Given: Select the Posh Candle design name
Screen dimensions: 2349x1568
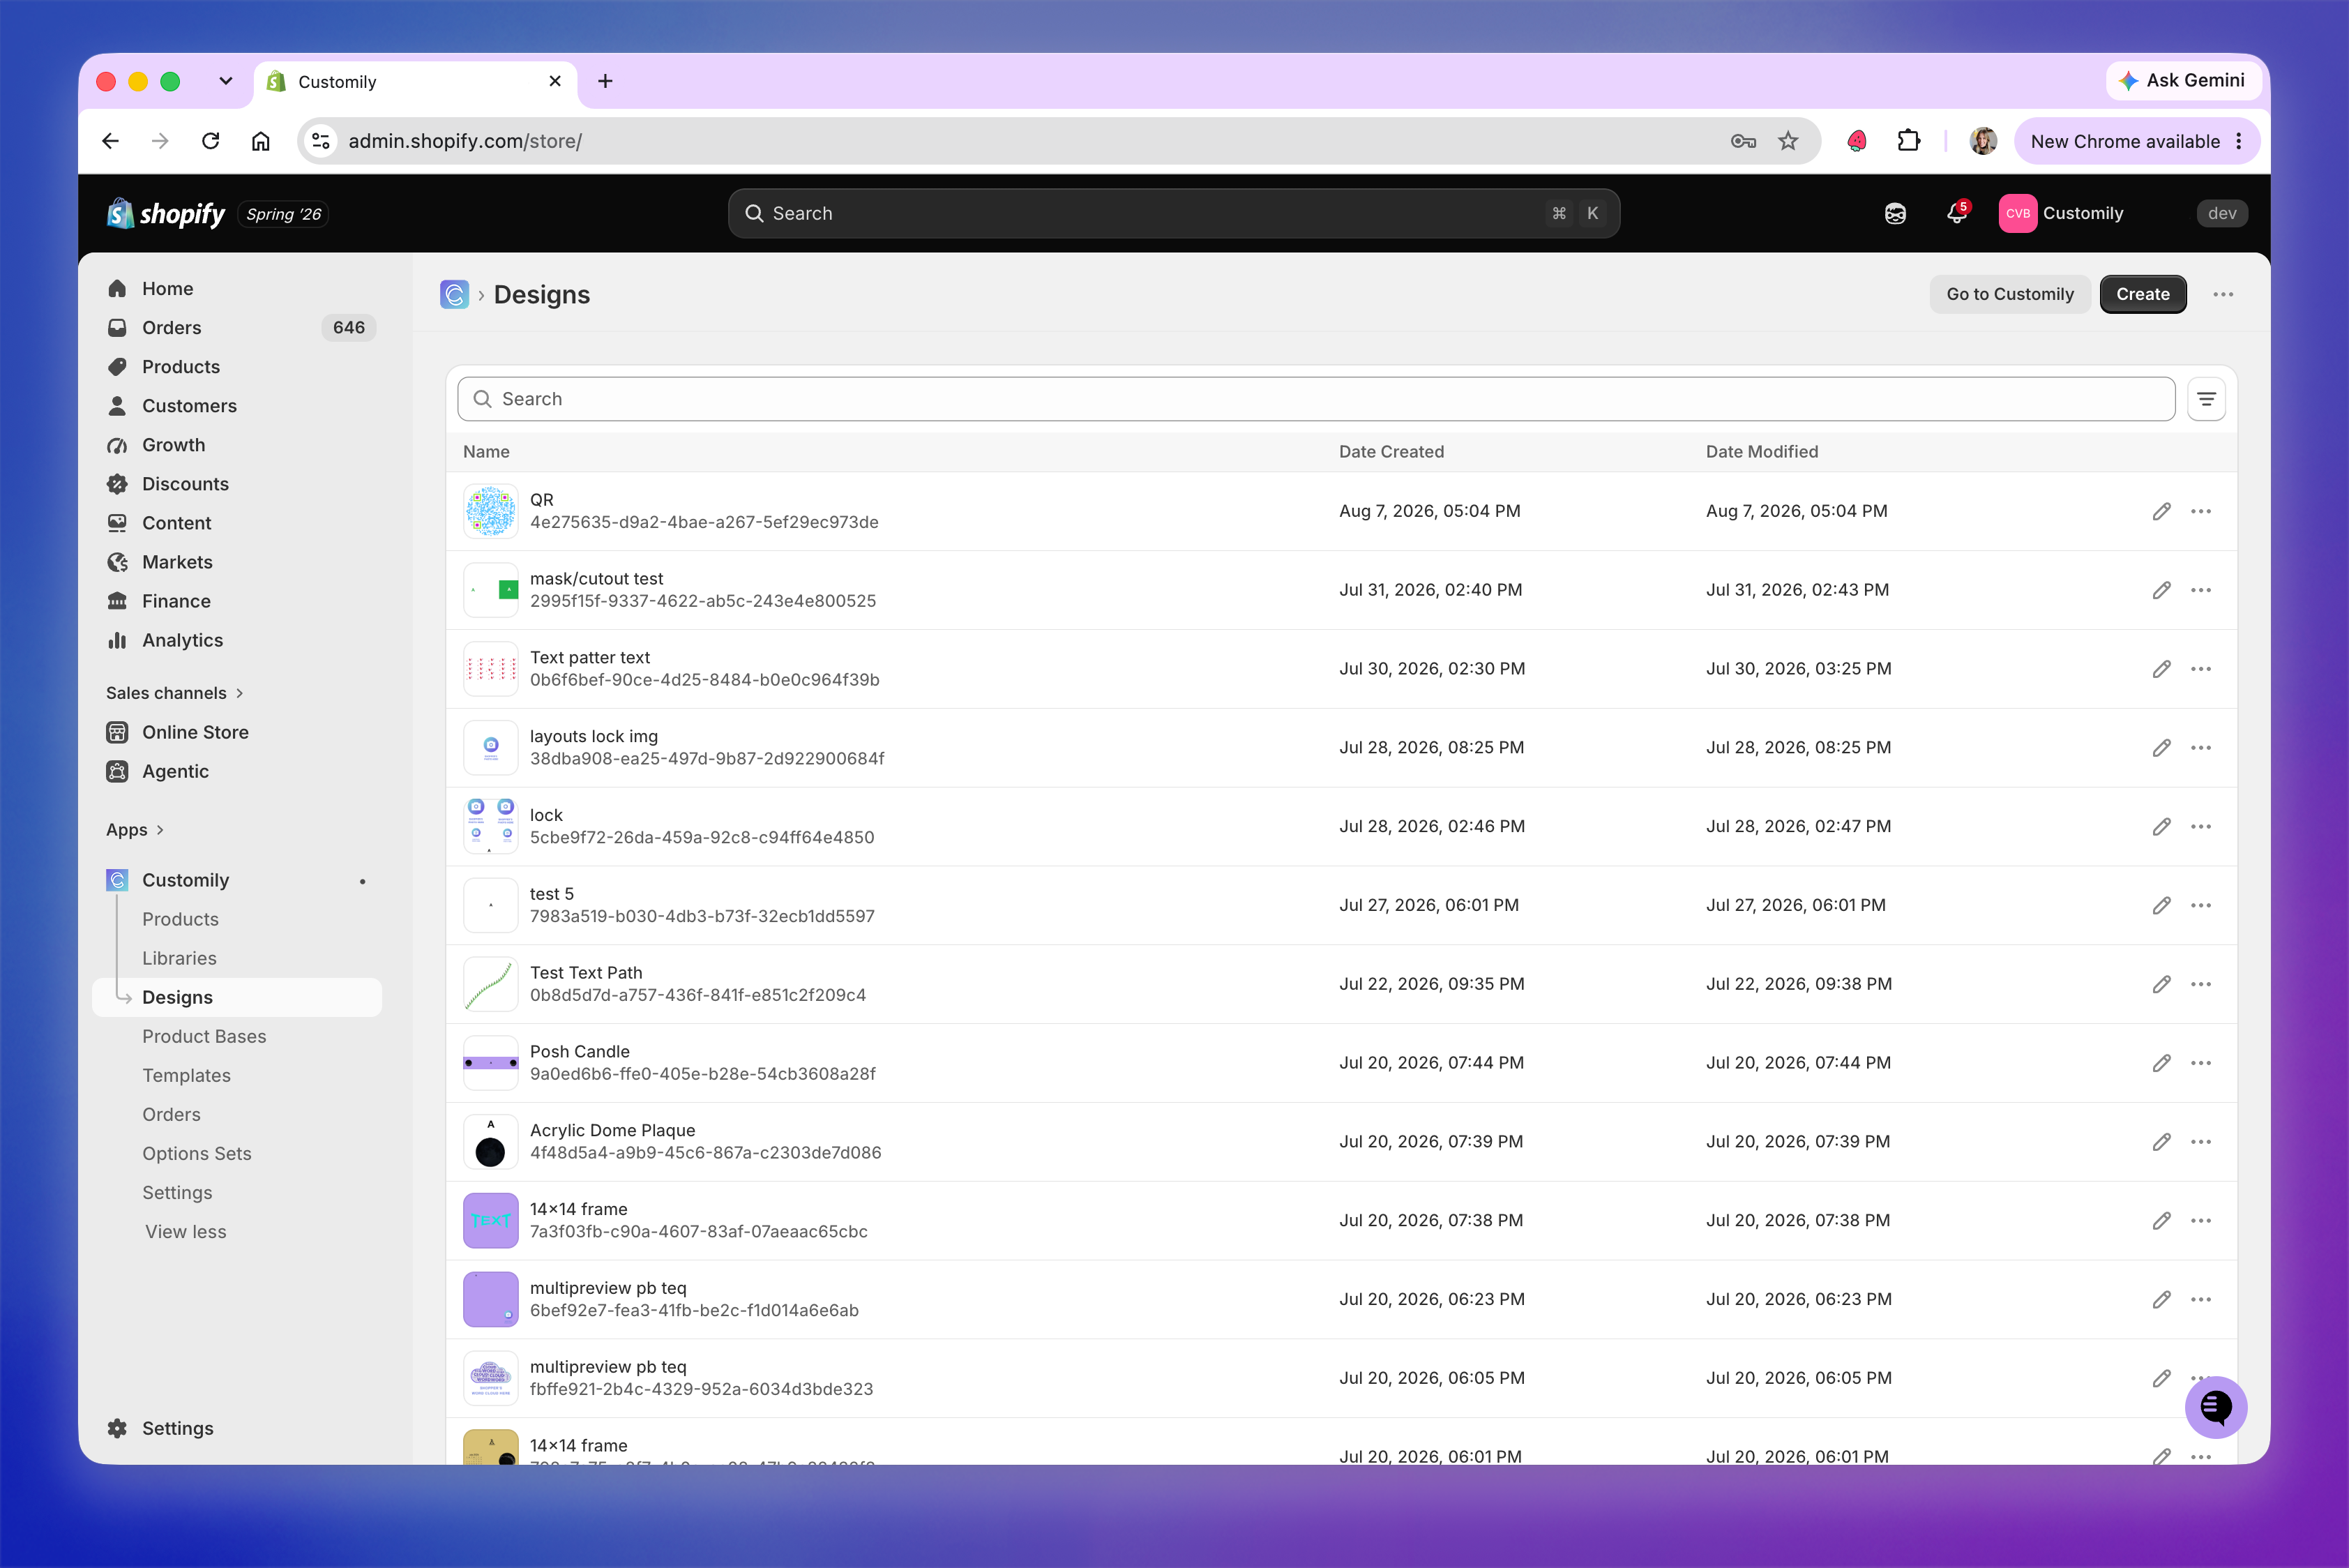Looking at the screenshot, I should (580, 1052).
